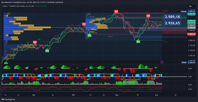This screenshot has width=198, height=102.
Task: Click the BorsaMerkezi publisher header text
Action: click(x=32, y=2)
